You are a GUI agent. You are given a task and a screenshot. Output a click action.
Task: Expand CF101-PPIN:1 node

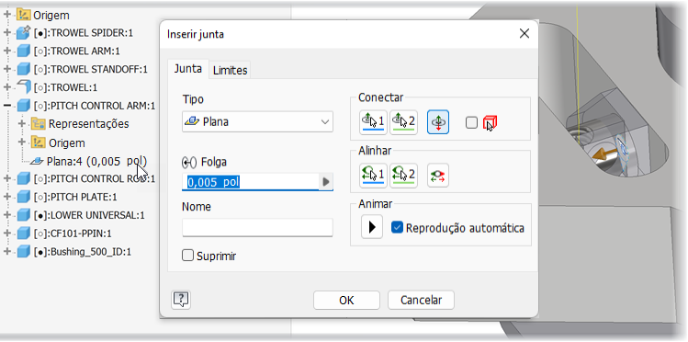pos(6,234)
